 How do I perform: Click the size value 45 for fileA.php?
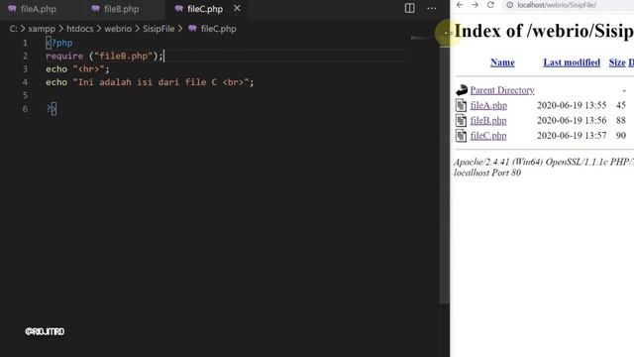(621, 106)
